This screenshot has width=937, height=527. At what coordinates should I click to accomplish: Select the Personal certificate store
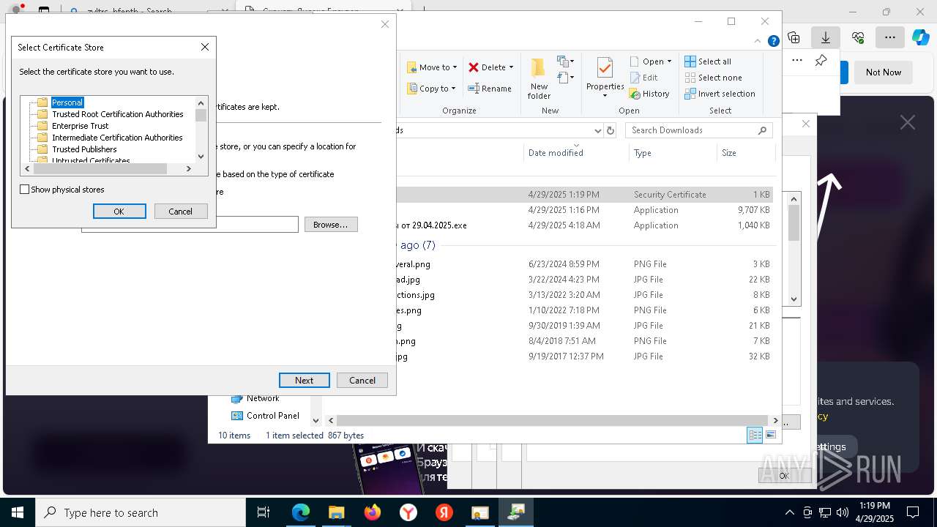67,102
